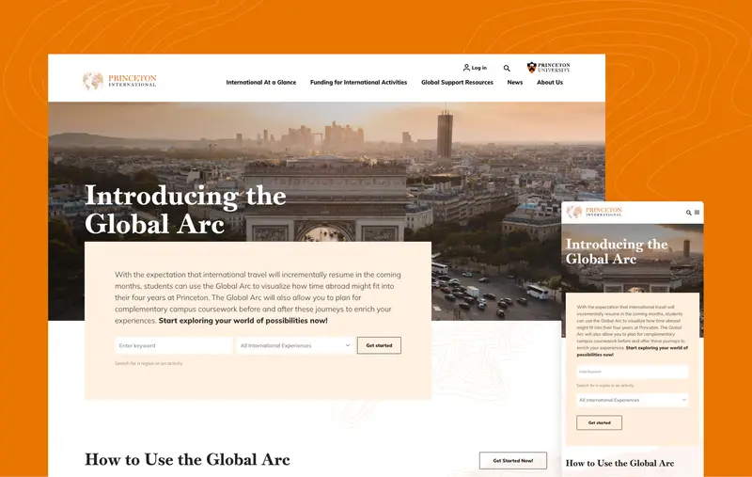This screenshot has height=477, width=752.
Task: Open Funding for International Activities menu
Action: pos(358,83)
